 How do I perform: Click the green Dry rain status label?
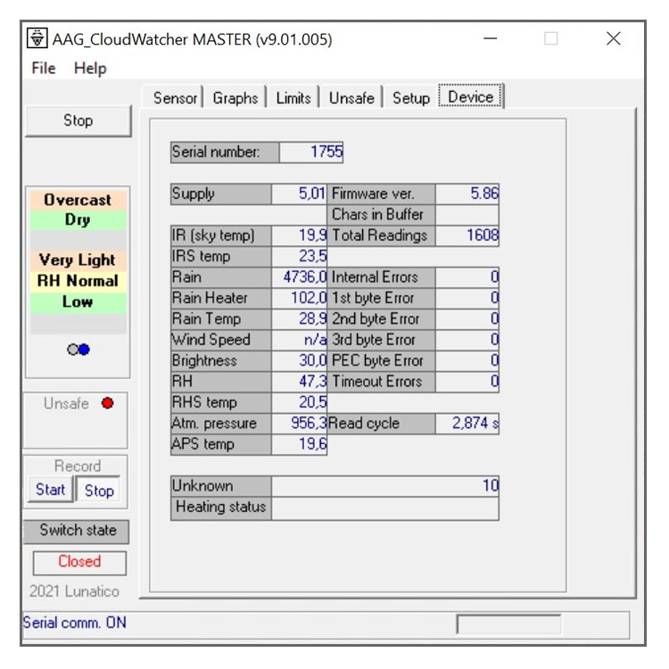(x=78, y=219)
